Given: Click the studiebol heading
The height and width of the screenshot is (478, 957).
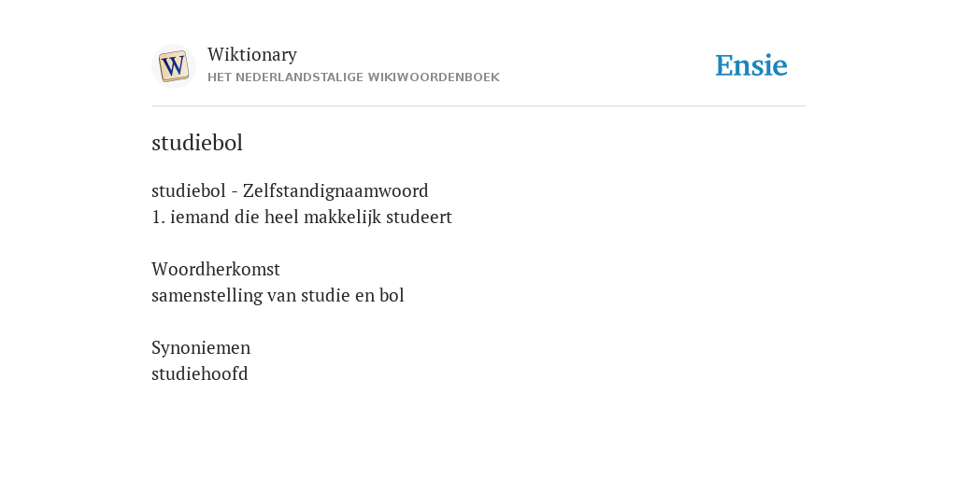Looking at the screenshot, I should [197, 143].
